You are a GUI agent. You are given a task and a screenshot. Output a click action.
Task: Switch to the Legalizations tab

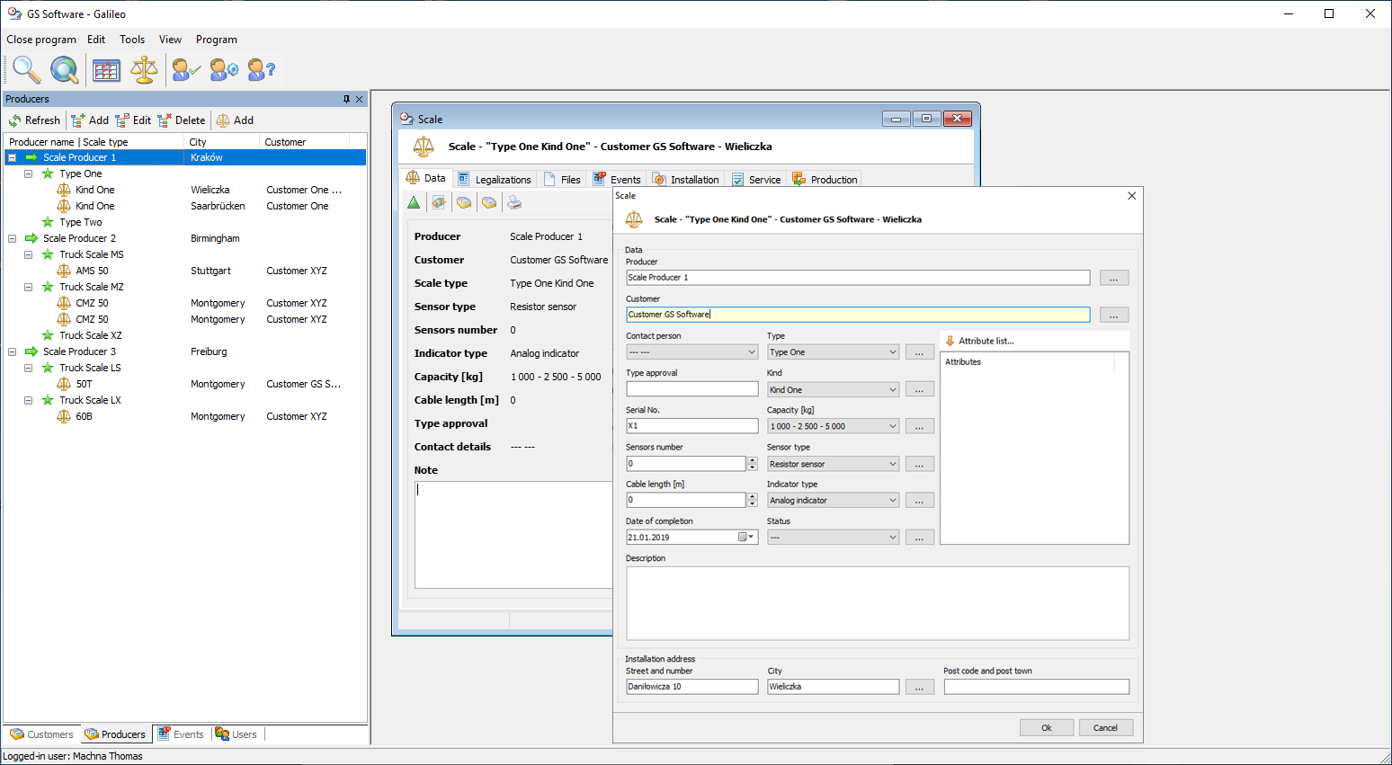(x=495, y=179)
